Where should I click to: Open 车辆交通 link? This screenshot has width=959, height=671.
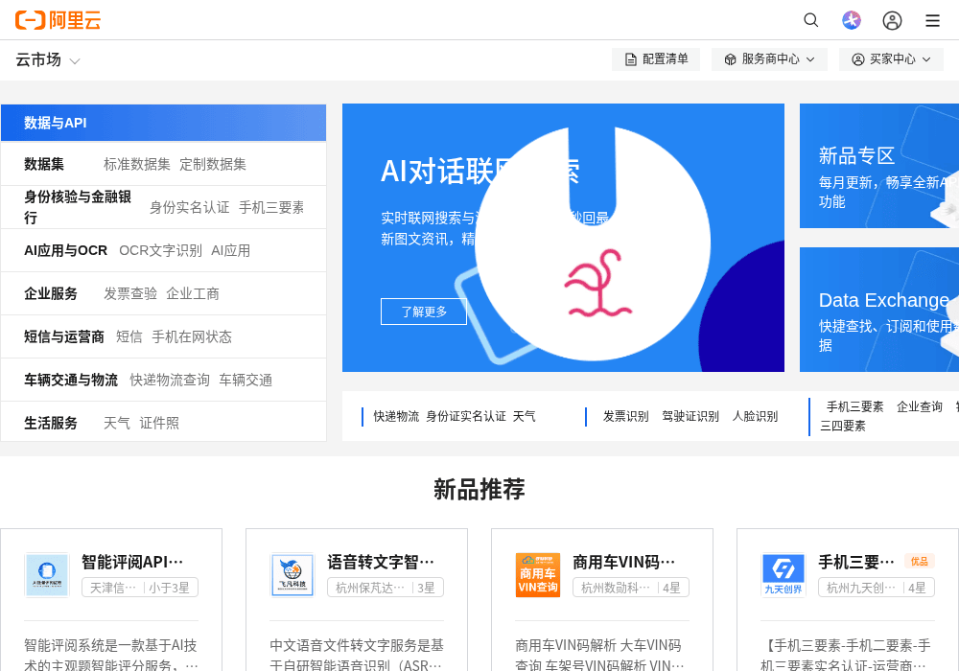click(246, 381)
